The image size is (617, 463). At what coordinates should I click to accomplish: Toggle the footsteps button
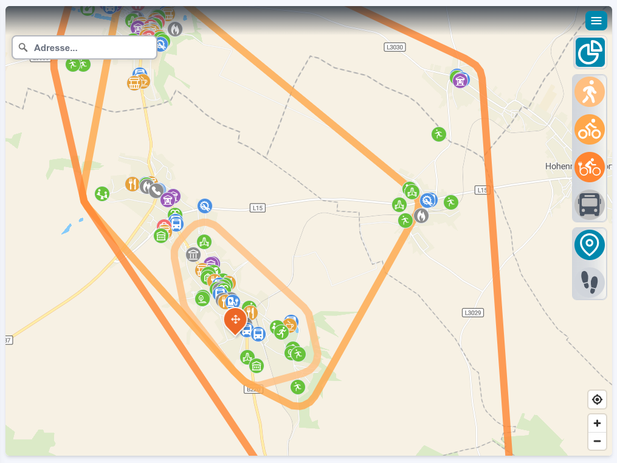tap(589, 282)
